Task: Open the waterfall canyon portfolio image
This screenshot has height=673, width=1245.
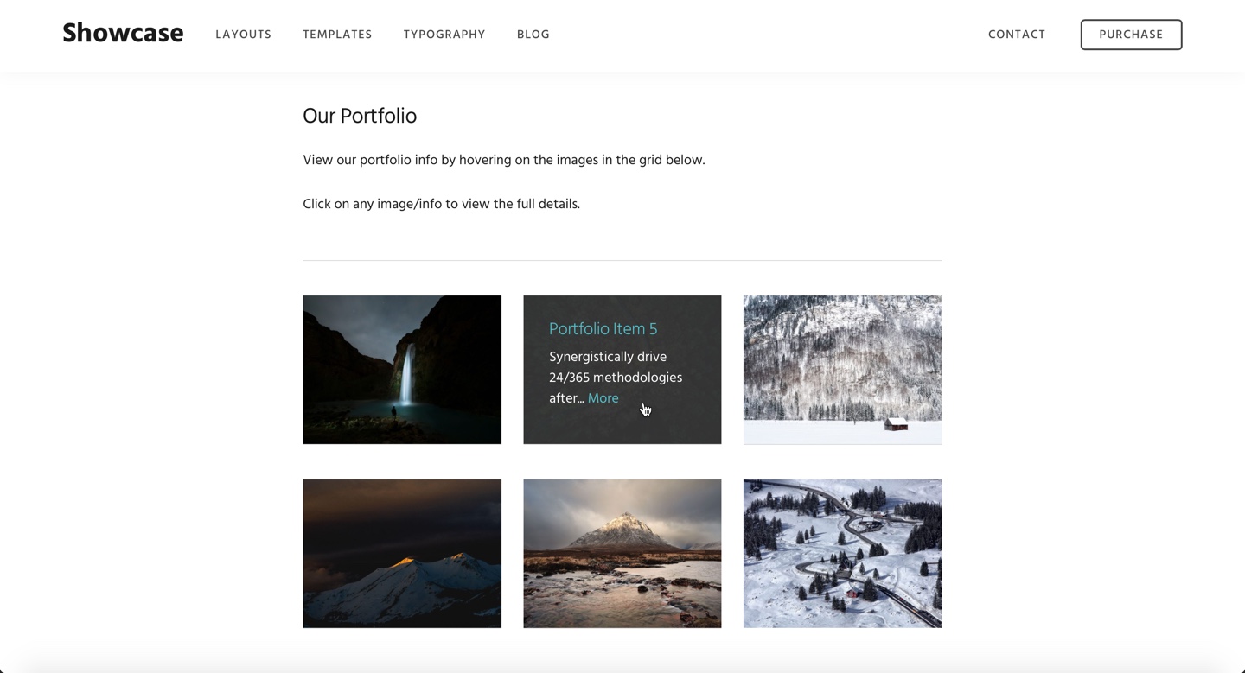Action: (x=402, y=370)
